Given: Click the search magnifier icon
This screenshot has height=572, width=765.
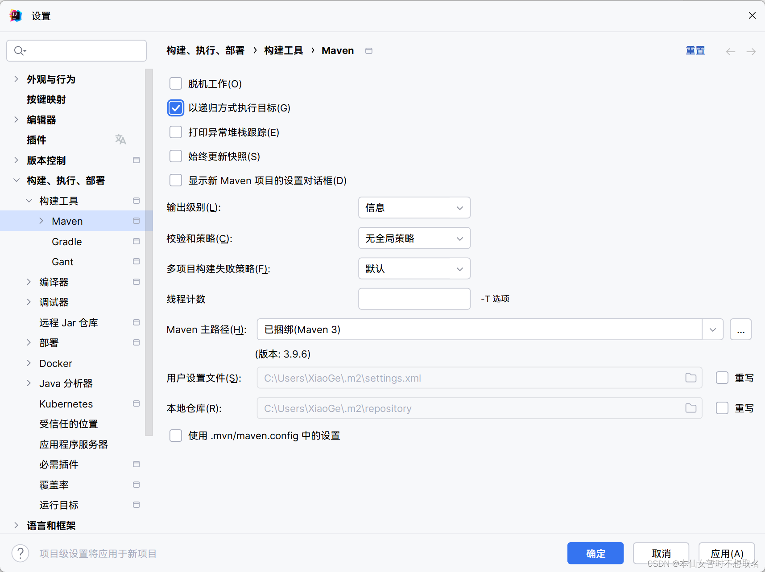Looking at the screenshot, I should tap(20, 51).
